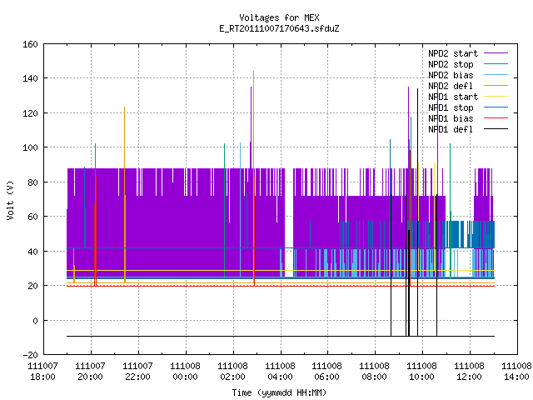Click the red line sample beside NPD1 bias

[x=496, y=118]
